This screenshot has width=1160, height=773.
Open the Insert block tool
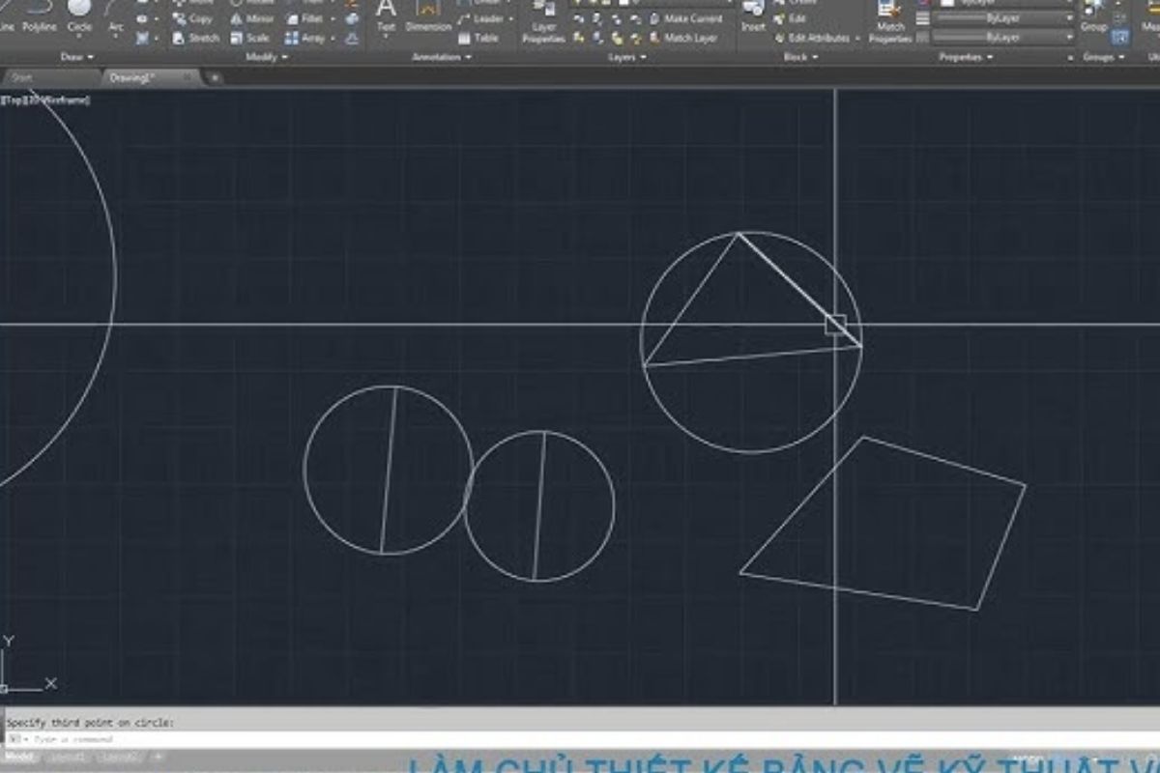(753, 17)
